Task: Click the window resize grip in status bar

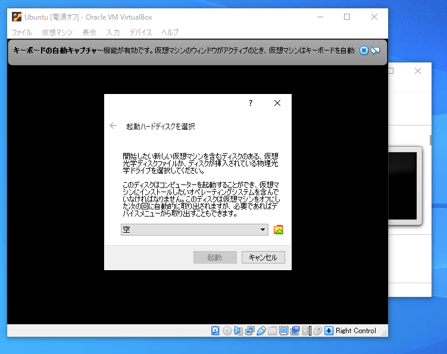Action: click(384, 333)
